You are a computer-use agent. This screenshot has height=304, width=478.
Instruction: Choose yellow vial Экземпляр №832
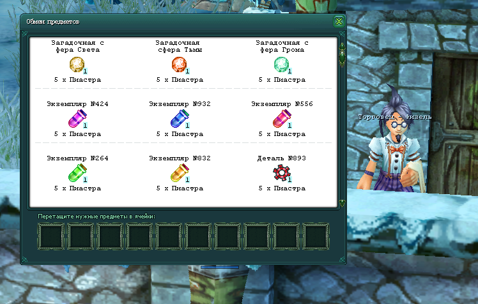180,173
